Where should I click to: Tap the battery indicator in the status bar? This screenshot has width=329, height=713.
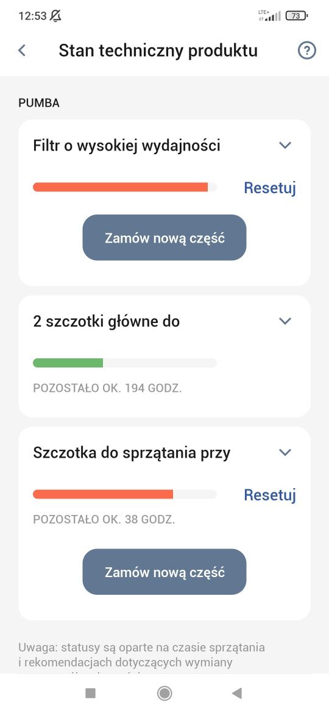pos(296,16)
